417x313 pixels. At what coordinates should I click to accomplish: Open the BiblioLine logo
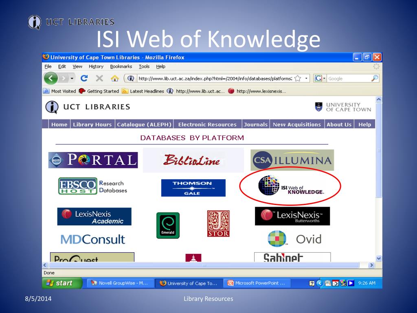pyautogui.click(x=193, y=160)
